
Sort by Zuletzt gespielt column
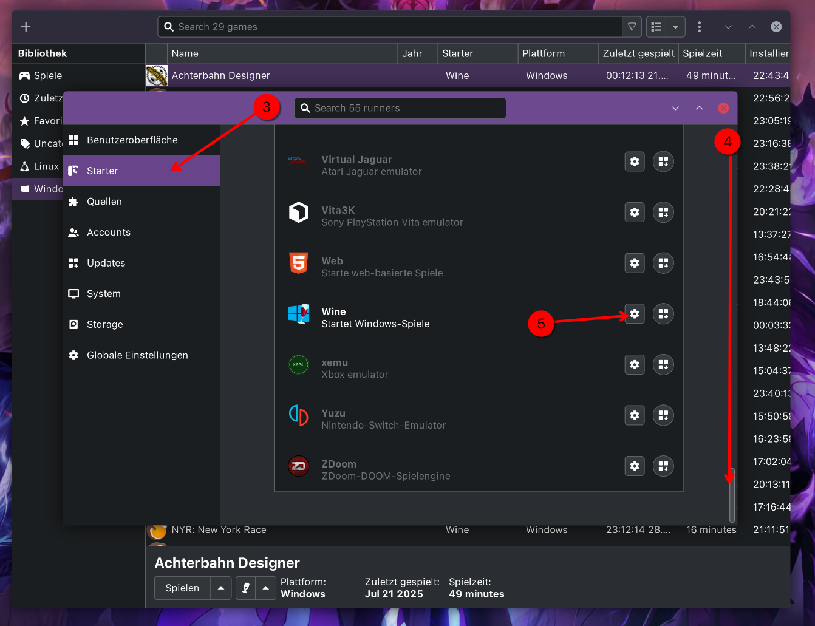pyautogui.click(x=638, y=53)
